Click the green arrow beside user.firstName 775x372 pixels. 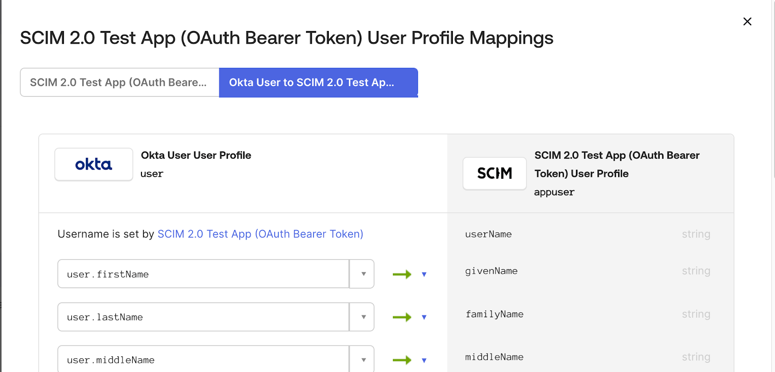click(x=402, y=275)
